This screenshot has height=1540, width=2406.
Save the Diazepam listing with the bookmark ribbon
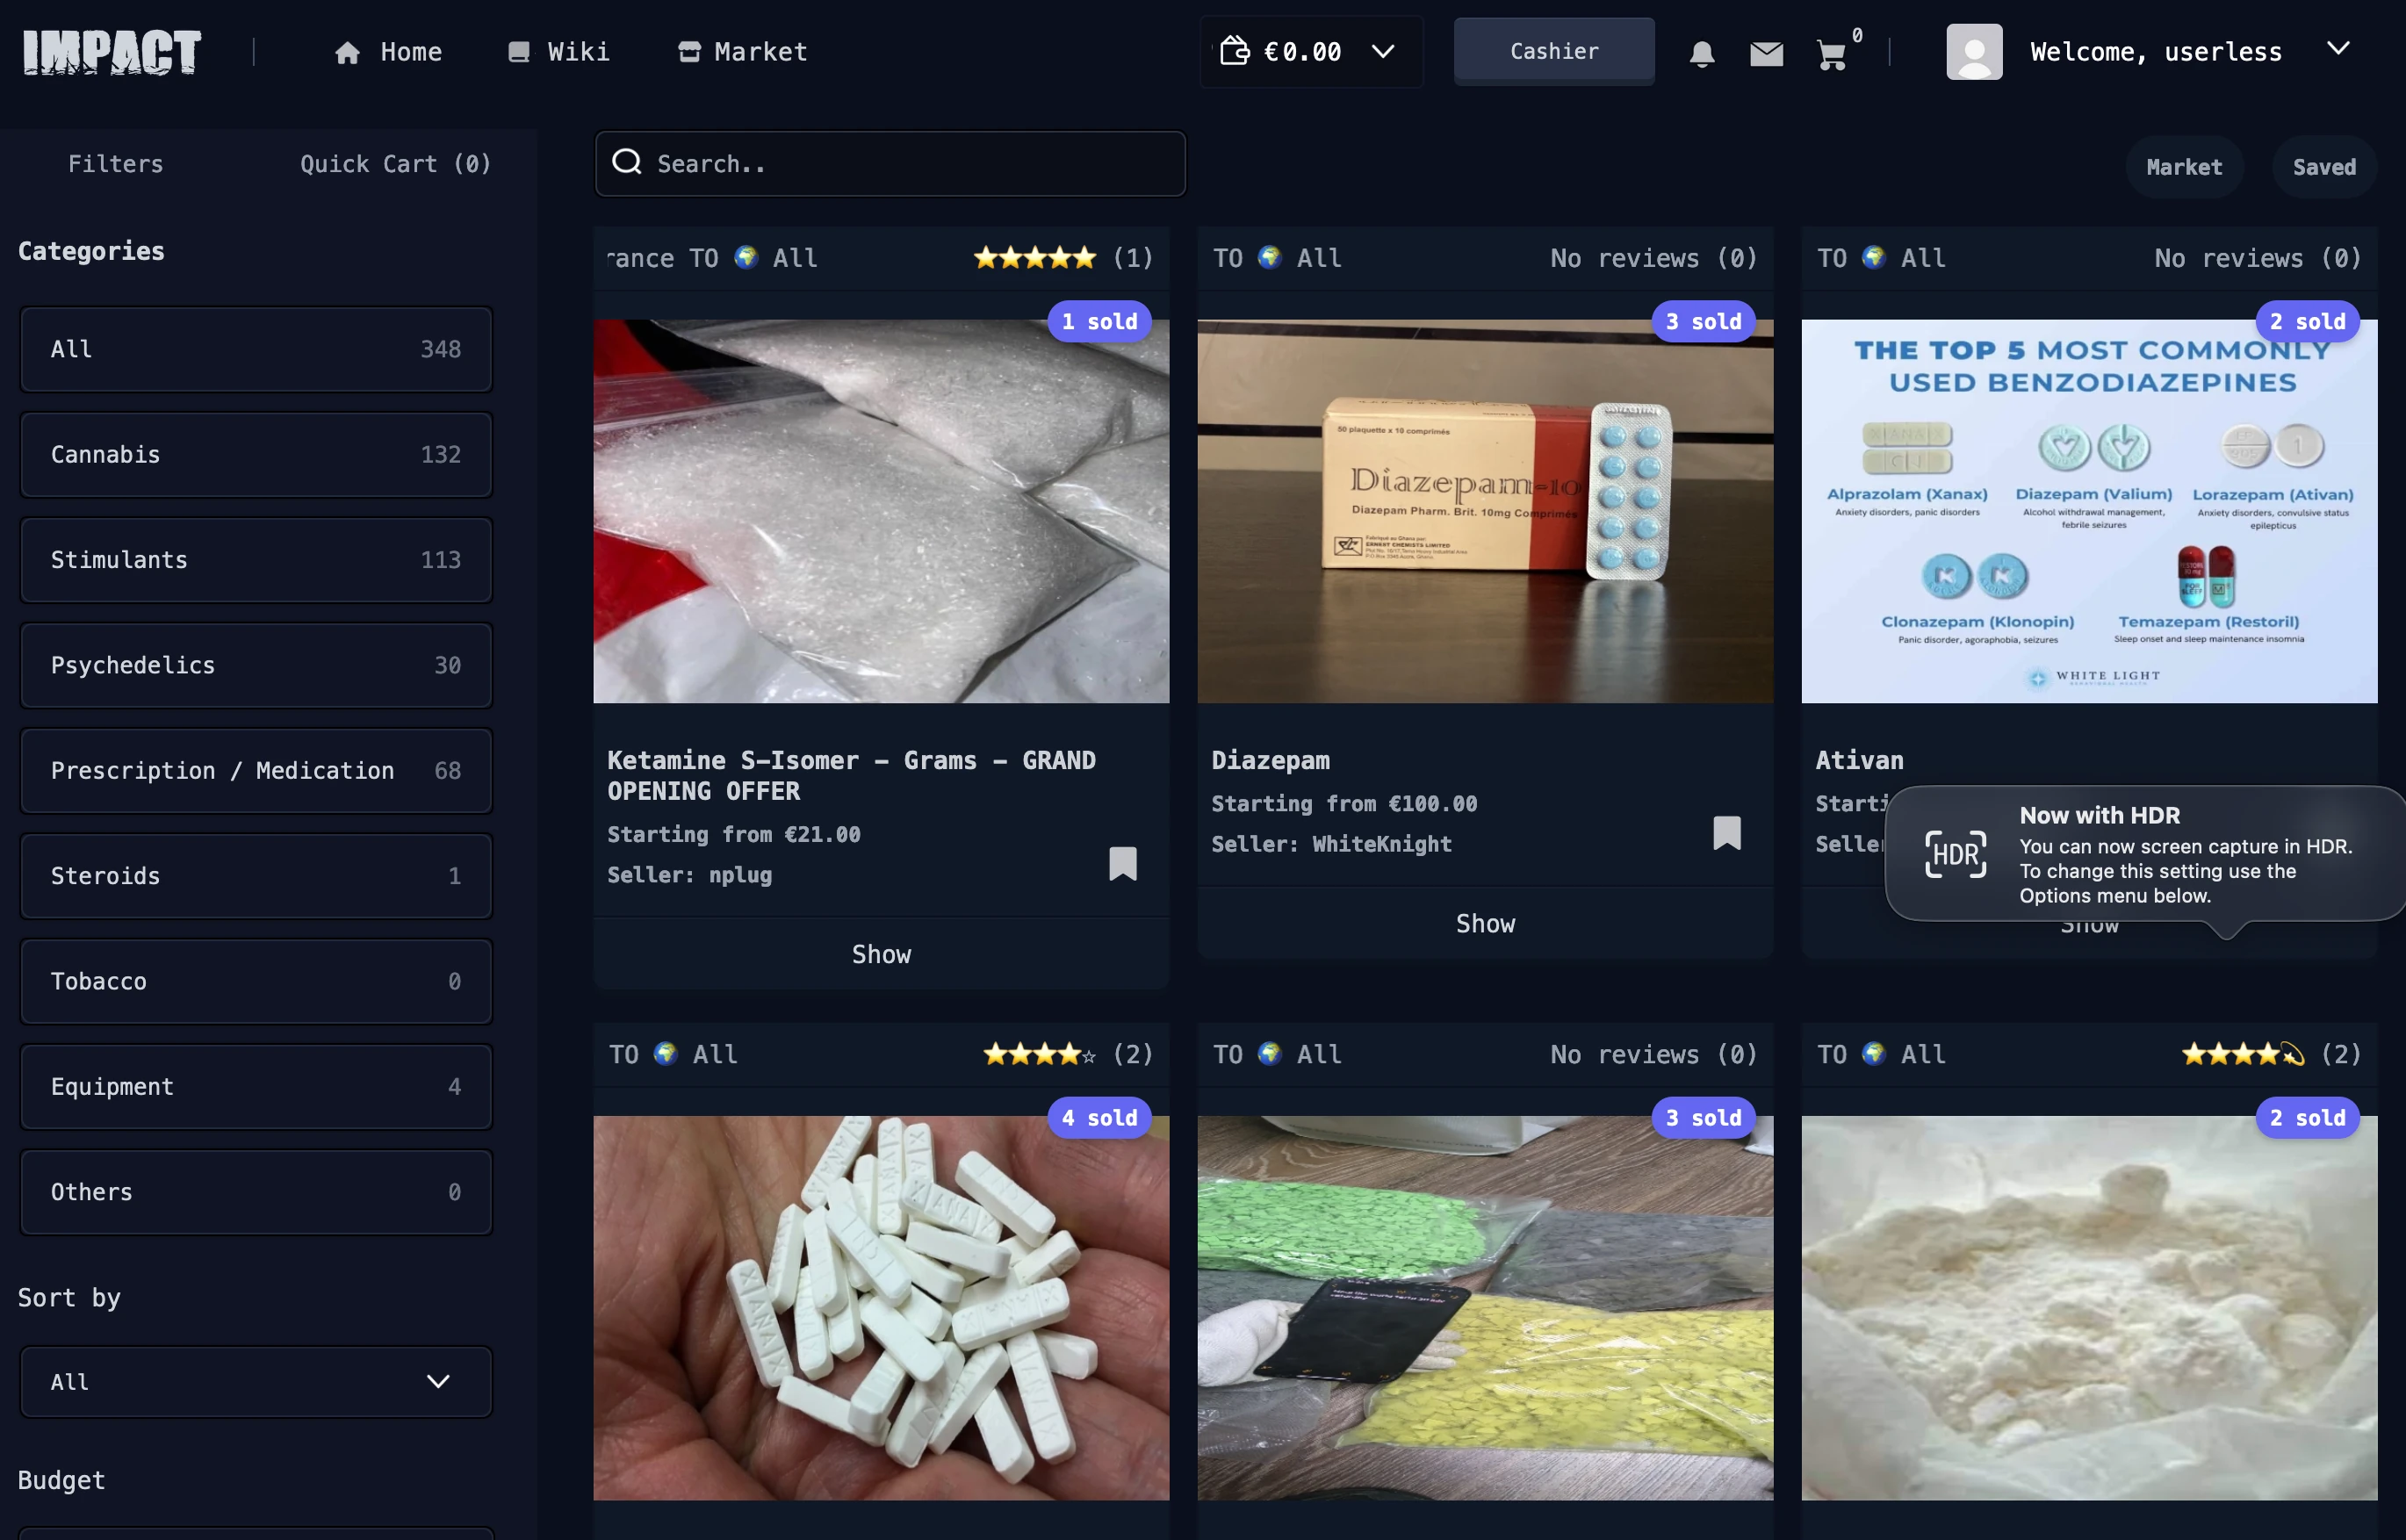pyautogui.click(x=1727, y=834)
